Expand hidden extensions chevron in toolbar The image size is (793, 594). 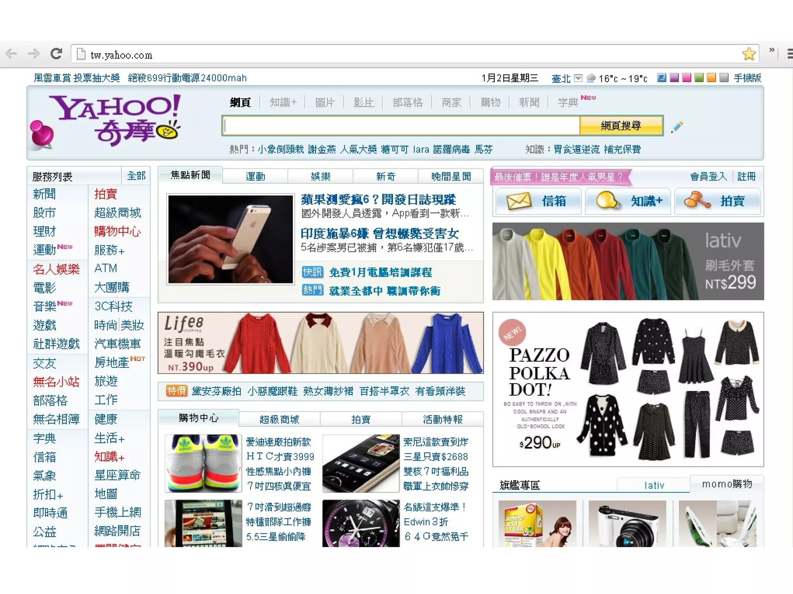tap(772, 50)
